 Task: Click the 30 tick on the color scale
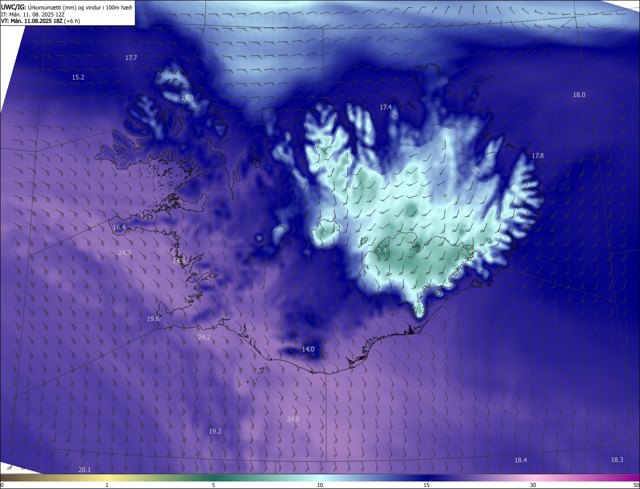533,485
